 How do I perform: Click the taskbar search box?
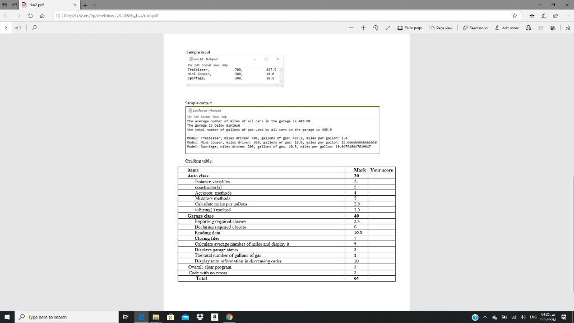click(x=67, y=317)
